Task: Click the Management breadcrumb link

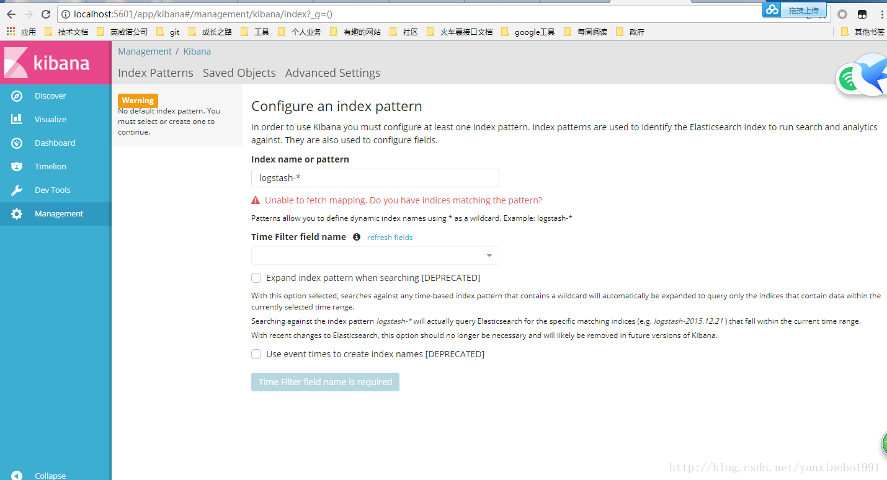Action: point(145,51)
